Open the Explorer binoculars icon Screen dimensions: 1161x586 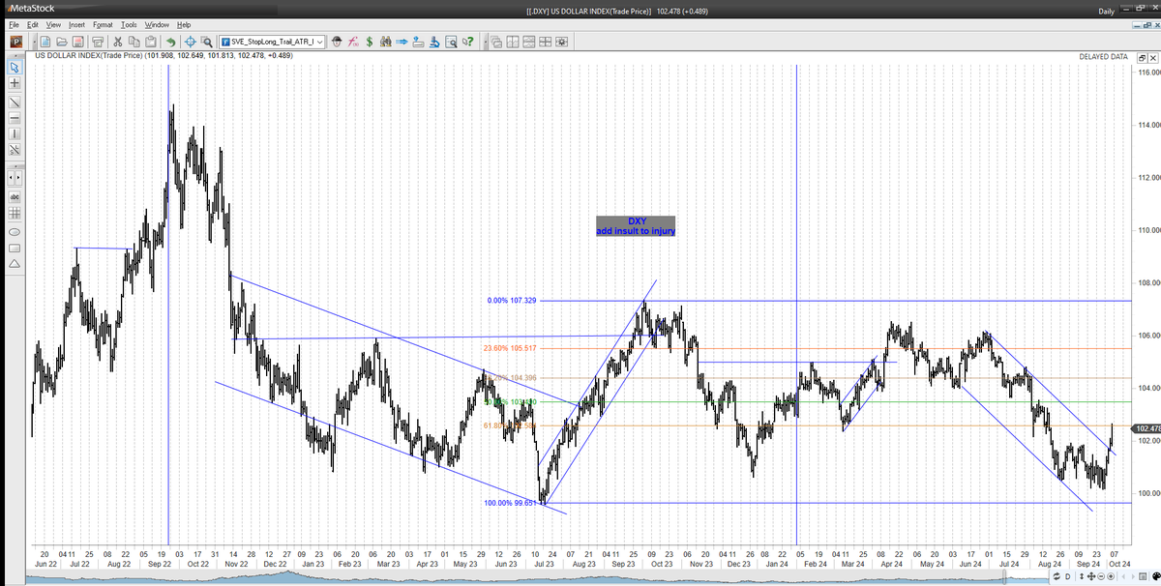point(386,42)
